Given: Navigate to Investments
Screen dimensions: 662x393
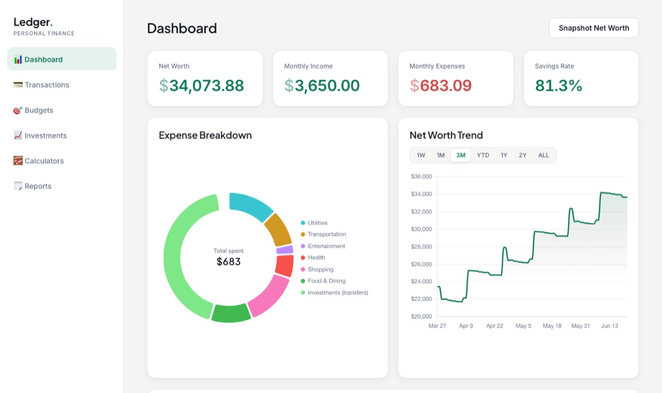Looking at the screenshot, I should (61, 135).
